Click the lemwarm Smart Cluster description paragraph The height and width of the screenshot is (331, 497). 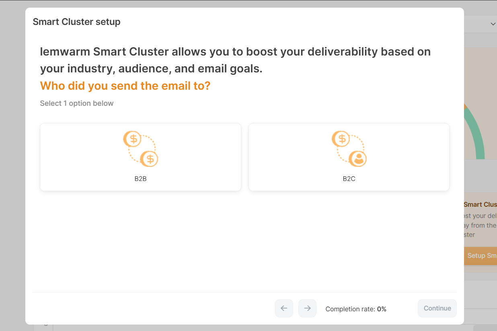(x=235, y=60)
